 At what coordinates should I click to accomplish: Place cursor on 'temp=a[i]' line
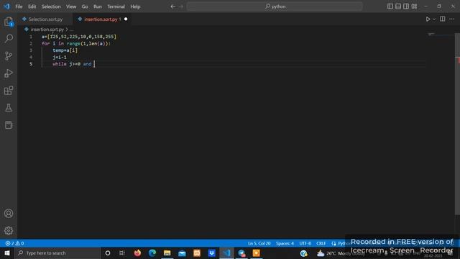(65, 50)
